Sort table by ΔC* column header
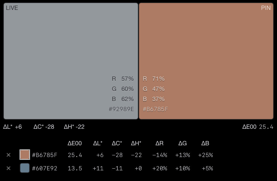277x181 pixels. coord(117,143)
